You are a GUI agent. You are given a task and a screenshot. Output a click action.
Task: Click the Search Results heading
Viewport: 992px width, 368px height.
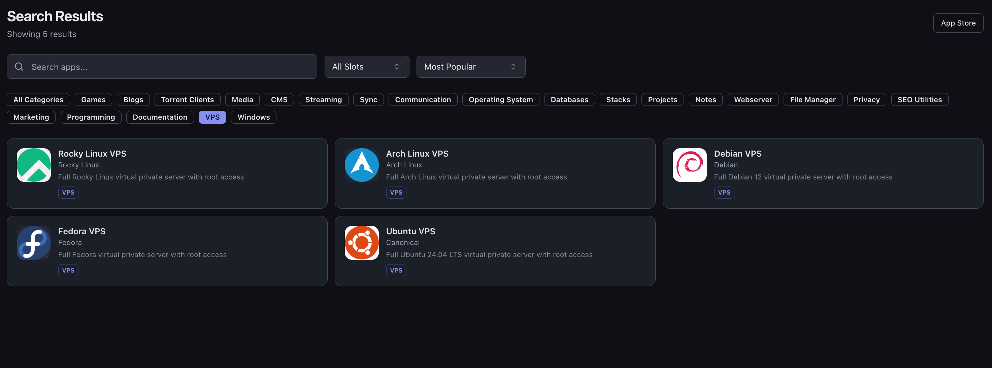55,16
